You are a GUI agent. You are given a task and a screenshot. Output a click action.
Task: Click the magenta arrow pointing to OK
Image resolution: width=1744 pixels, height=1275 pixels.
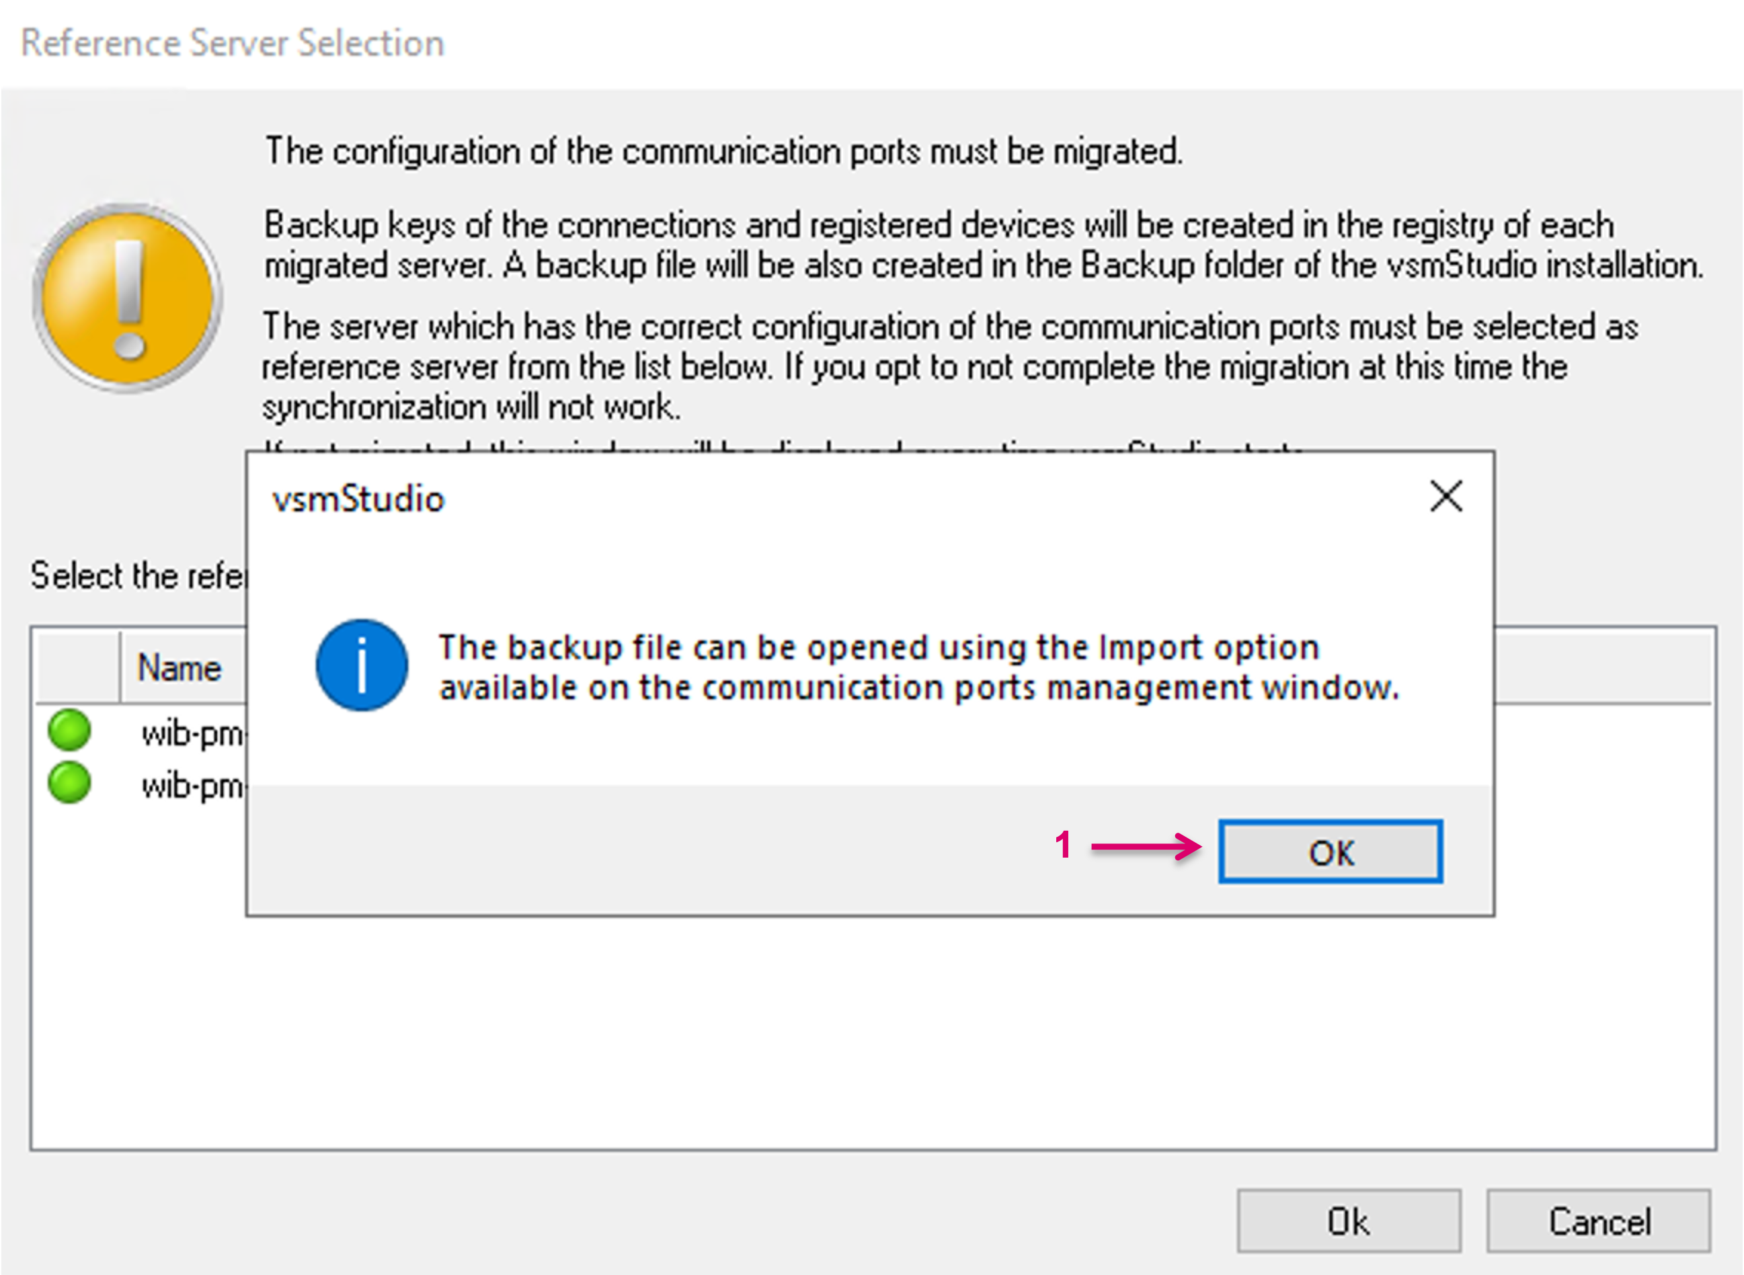click(1146, 847)
